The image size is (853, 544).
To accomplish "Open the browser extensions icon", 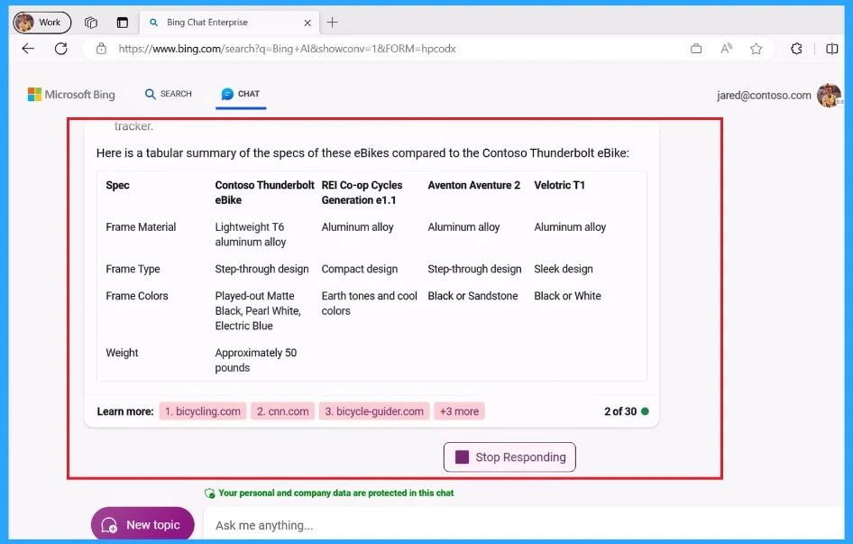I will 796,49.
